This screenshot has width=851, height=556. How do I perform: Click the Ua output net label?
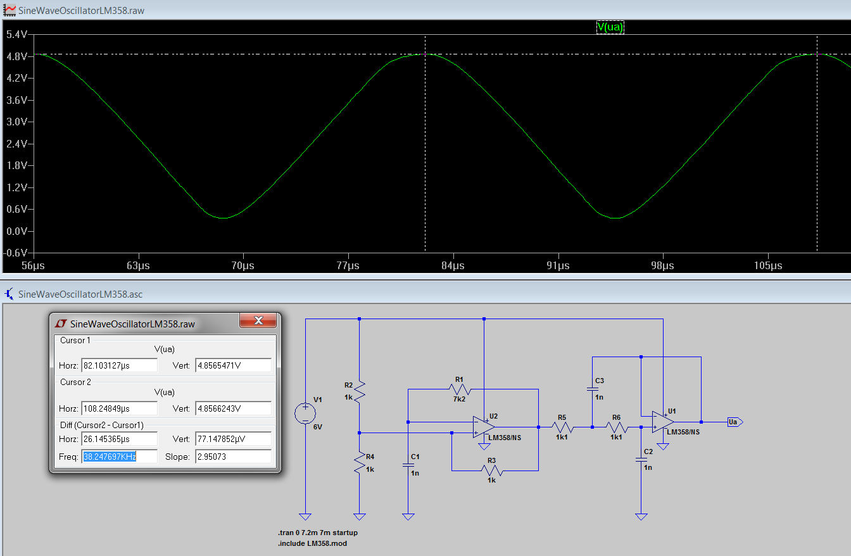(x=734, y=422)
